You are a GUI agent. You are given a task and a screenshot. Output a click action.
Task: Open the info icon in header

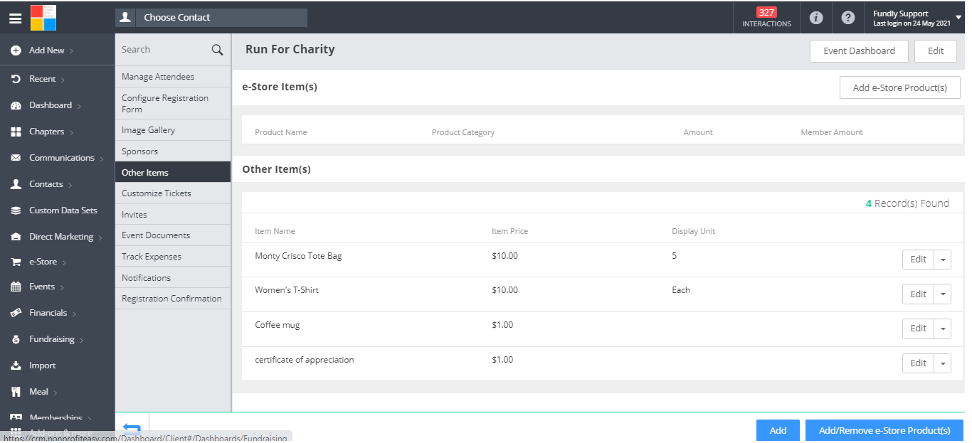(x=816, y=18)
